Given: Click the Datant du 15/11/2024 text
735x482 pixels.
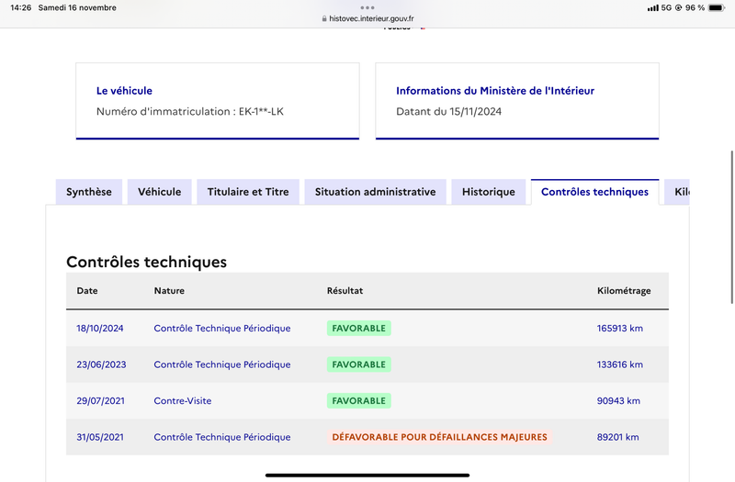Looking at the screenshot, I should click(x=448, y=111).
